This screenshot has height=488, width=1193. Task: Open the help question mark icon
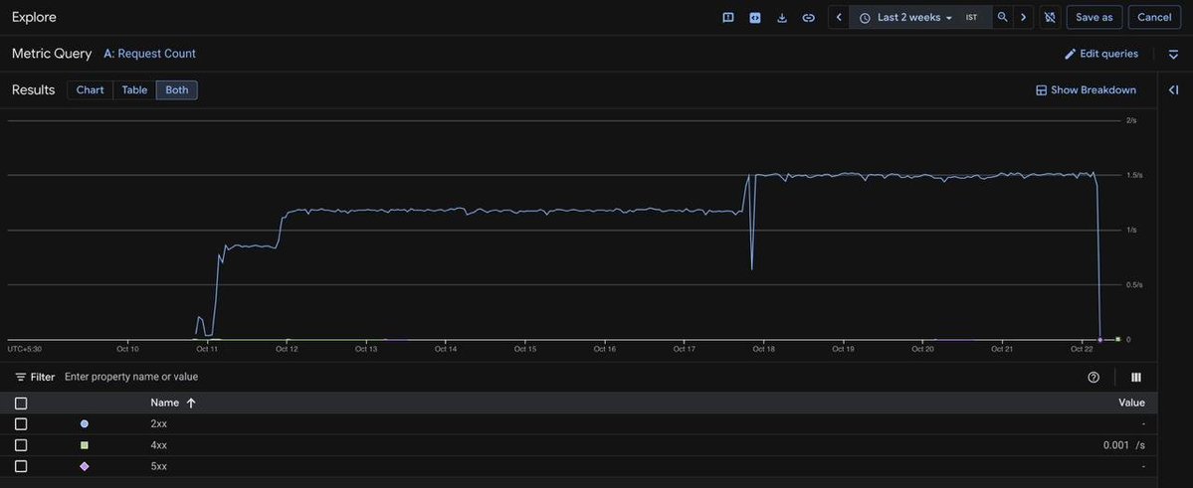pyautogui.click(x=1094, y=377)
